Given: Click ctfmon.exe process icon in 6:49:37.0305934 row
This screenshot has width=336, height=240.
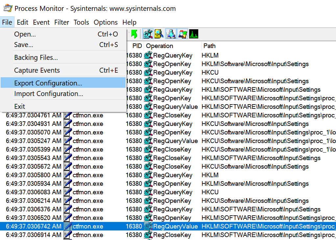Looking at the screenshot, I should (68, 184).
